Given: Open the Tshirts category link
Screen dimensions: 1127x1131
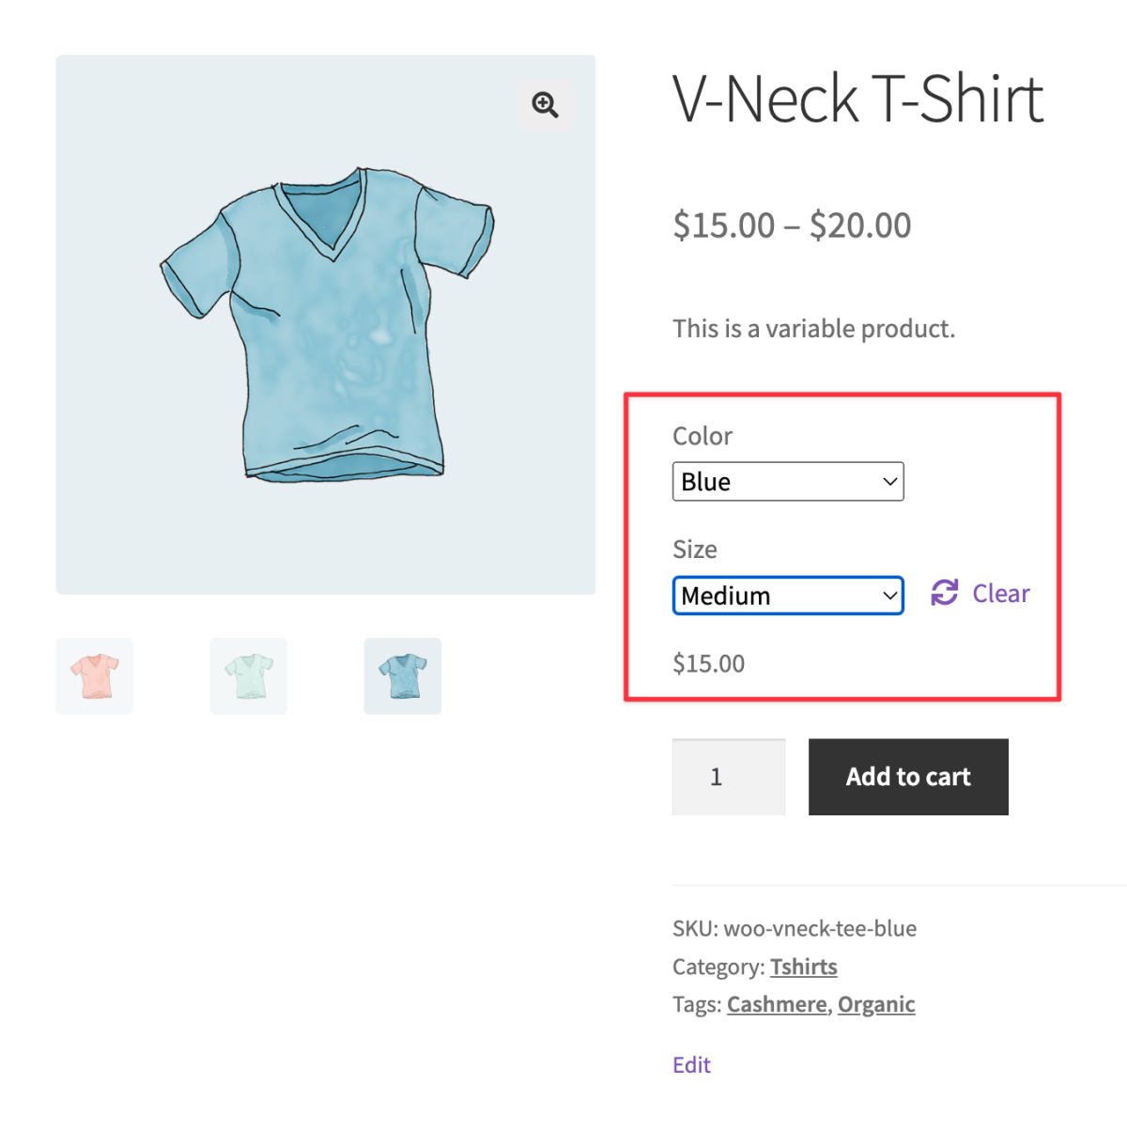Looking at the screenshot, I should 803,967.
